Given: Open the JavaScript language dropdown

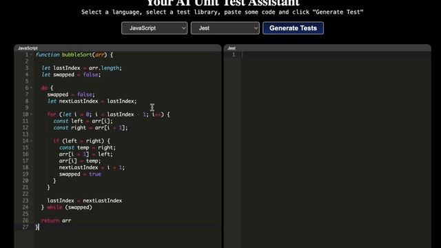Looking at the screenshot, I should 154,28.
